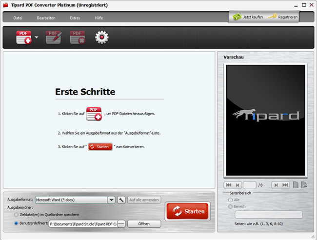Click the Add PDF file toolbar icon
The image size is (317, 240).
pos(24,37)
